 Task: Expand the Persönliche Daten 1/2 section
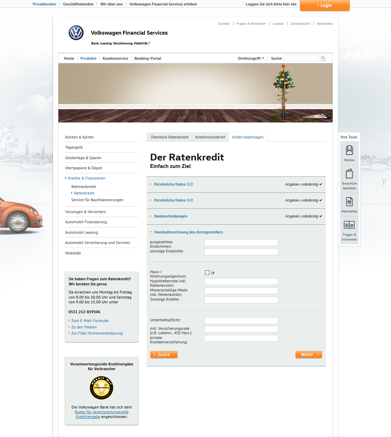173,184
